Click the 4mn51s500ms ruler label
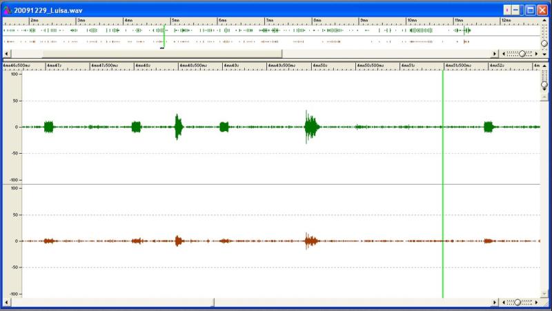The width and height of the screenshot is (552, 311). coord(459,66)
